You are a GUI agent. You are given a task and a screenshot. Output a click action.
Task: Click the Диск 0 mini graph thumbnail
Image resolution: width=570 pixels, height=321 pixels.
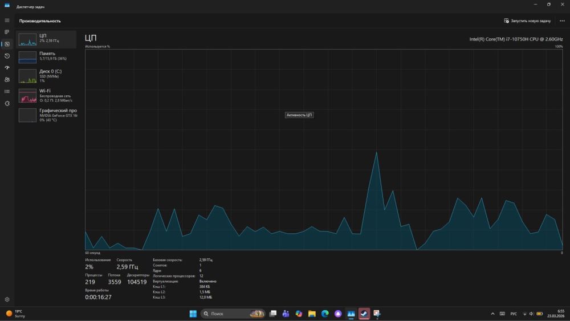click(27, 76)
